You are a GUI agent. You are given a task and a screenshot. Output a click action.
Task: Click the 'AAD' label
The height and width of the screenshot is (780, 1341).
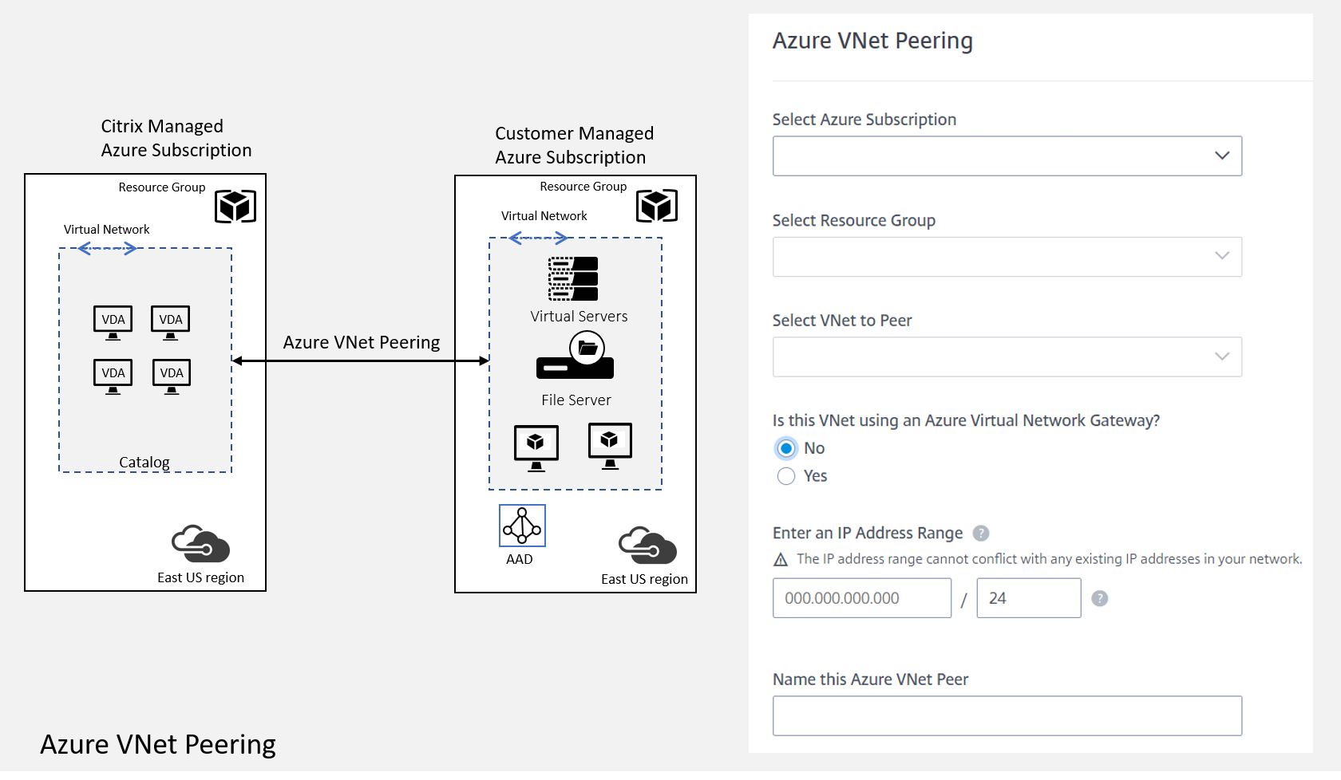[x=520, y=560]
